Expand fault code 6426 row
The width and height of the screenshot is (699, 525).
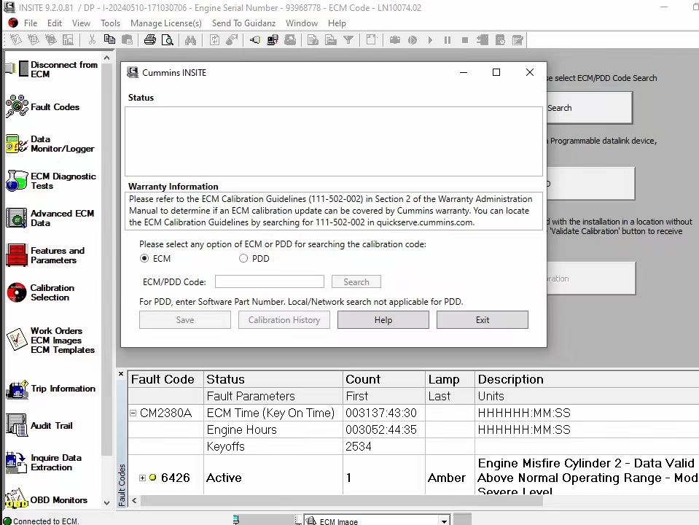point(142,478)
